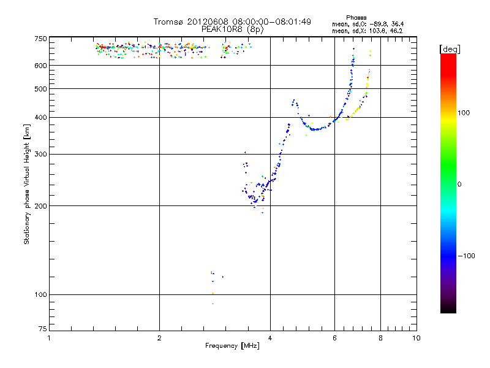Click the 'Phases' header text
Viewport: 490px width, 368px height.
point(356,18)
